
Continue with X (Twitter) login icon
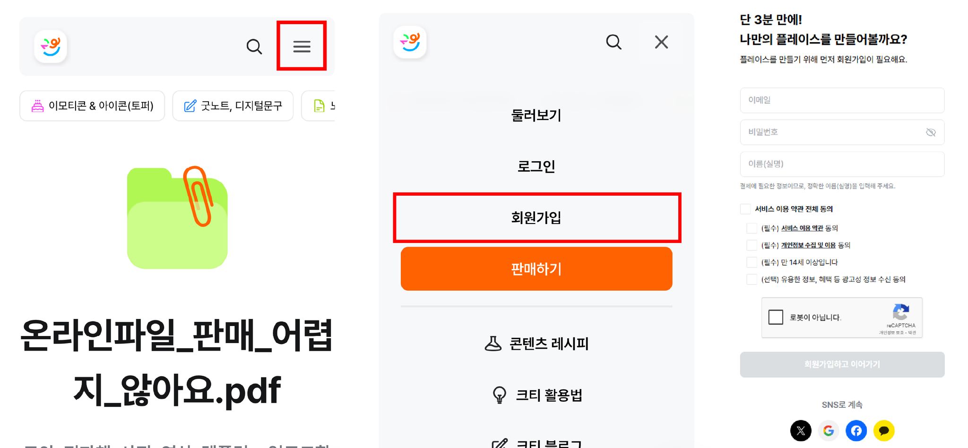coord(801,431)
